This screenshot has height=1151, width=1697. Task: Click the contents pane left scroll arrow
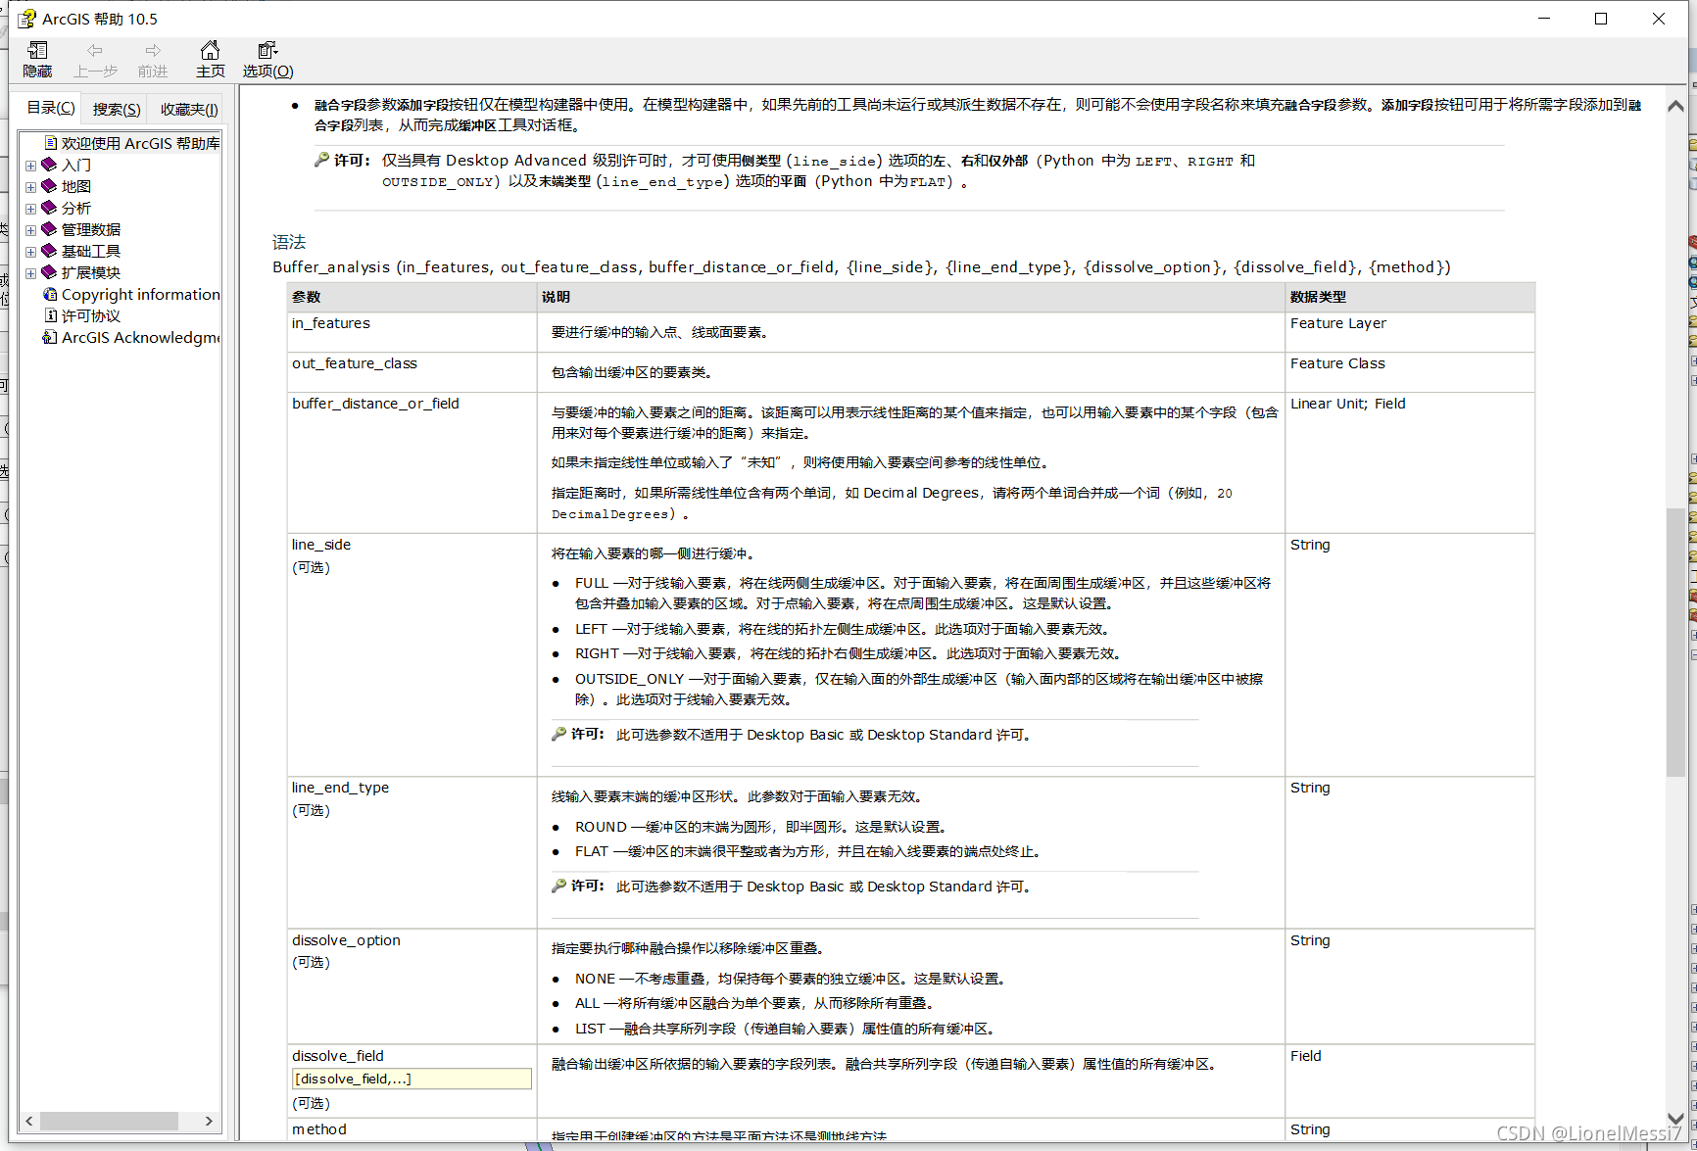click(x=29, y=1121)
